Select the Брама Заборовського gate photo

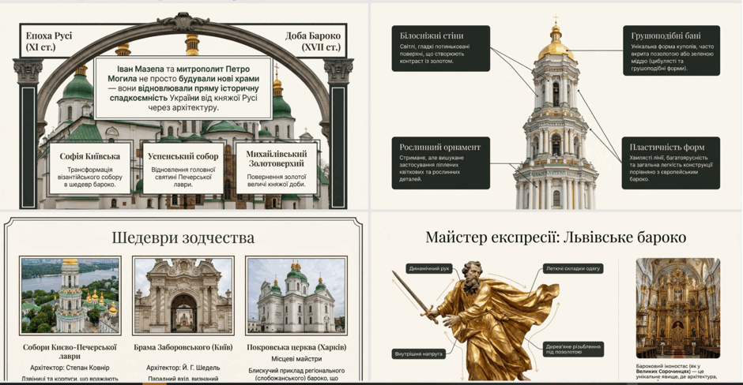point(183,296)
